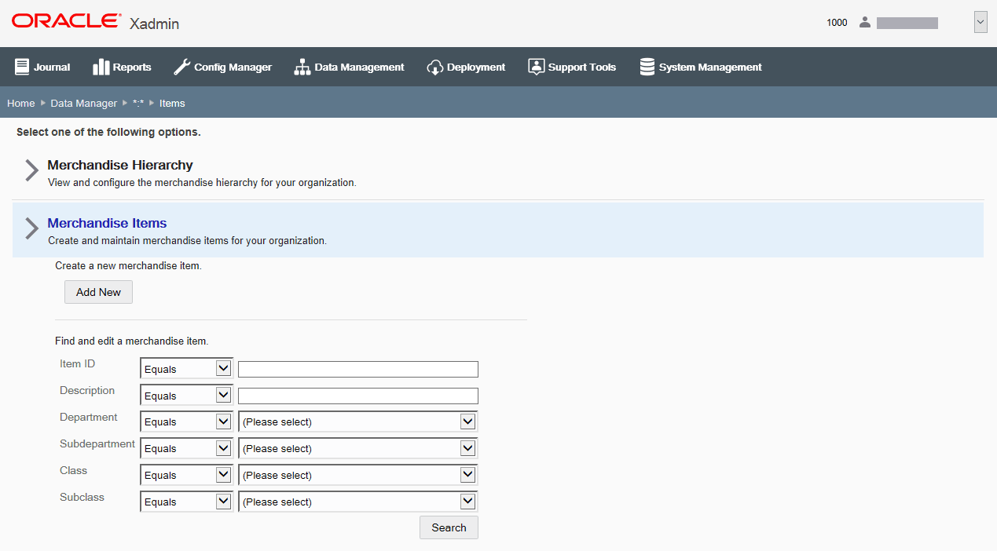Go to Data Manager breadcrumb
Viewport: 997px width, 551px height.
(84, 103)
